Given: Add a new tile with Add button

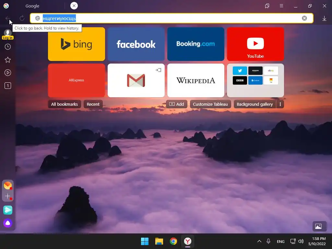Looking at the screenshot, I should [x=177, y=104].
